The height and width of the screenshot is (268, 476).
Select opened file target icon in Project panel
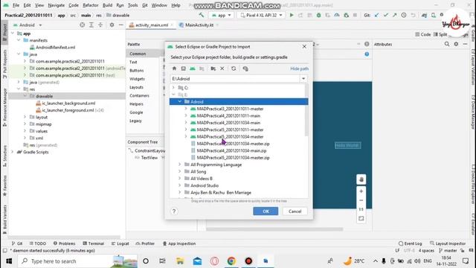tap(83, 25)
